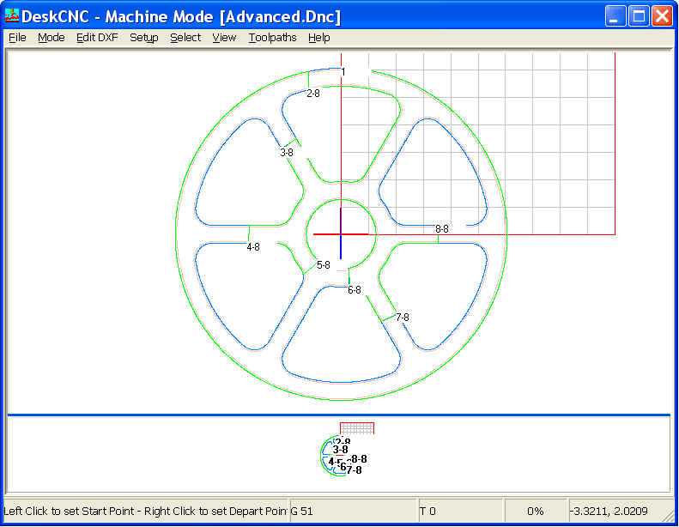
Task: Open the Setup menu
Action: (144, 38)
